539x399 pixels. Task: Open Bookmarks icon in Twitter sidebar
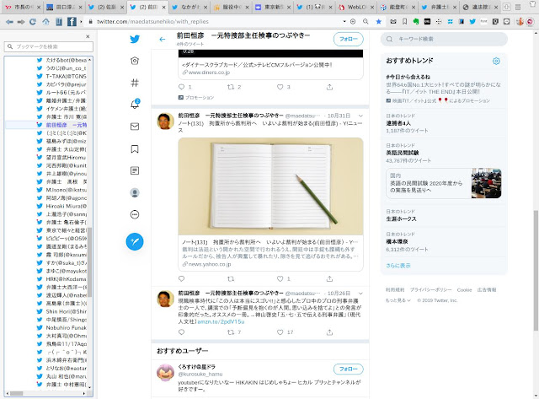pyautogui.click(x=135, y=148)
